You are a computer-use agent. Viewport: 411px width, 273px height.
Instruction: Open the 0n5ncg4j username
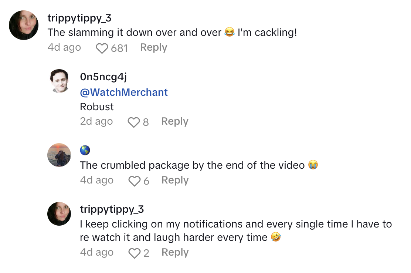click(x=103, y=77)
